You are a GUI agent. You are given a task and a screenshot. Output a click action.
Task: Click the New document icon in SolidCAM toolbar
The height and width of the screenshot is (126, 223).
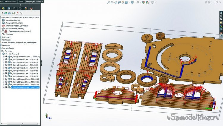click(2, 13)
